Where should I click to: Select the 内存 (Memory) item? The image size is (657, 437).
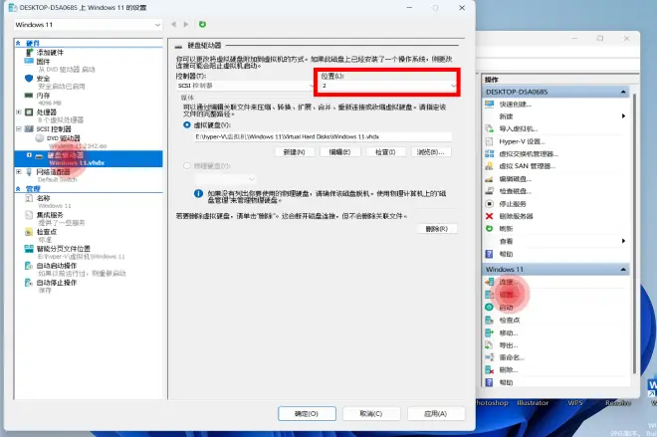[43, 96]
